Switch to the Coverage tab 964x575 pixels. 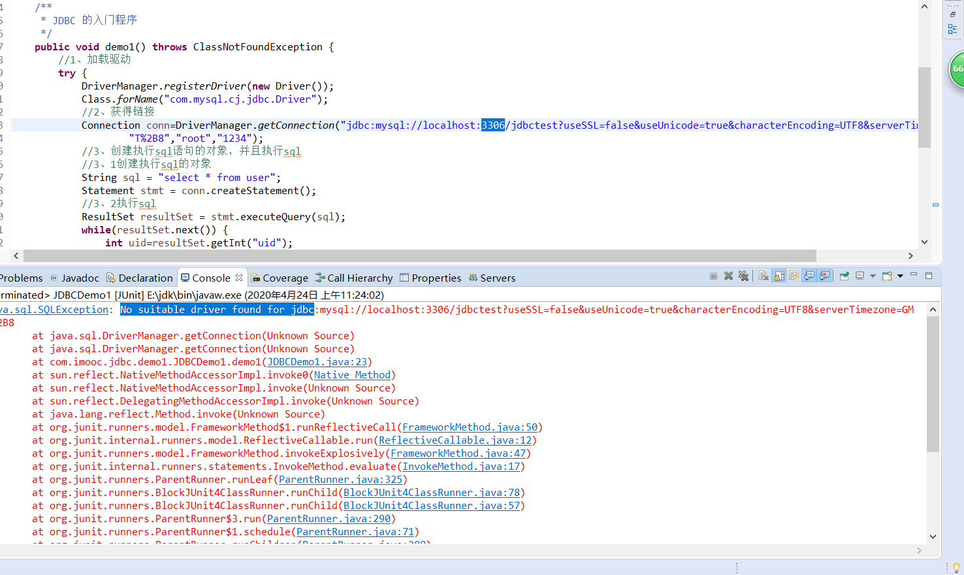tap(280, 278)
